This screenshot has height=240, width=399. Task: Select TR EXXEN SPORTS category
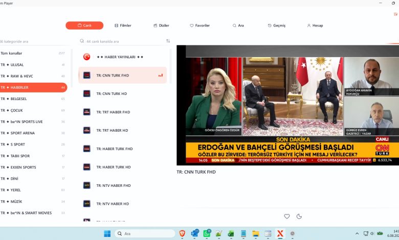(x=33, y=167)
